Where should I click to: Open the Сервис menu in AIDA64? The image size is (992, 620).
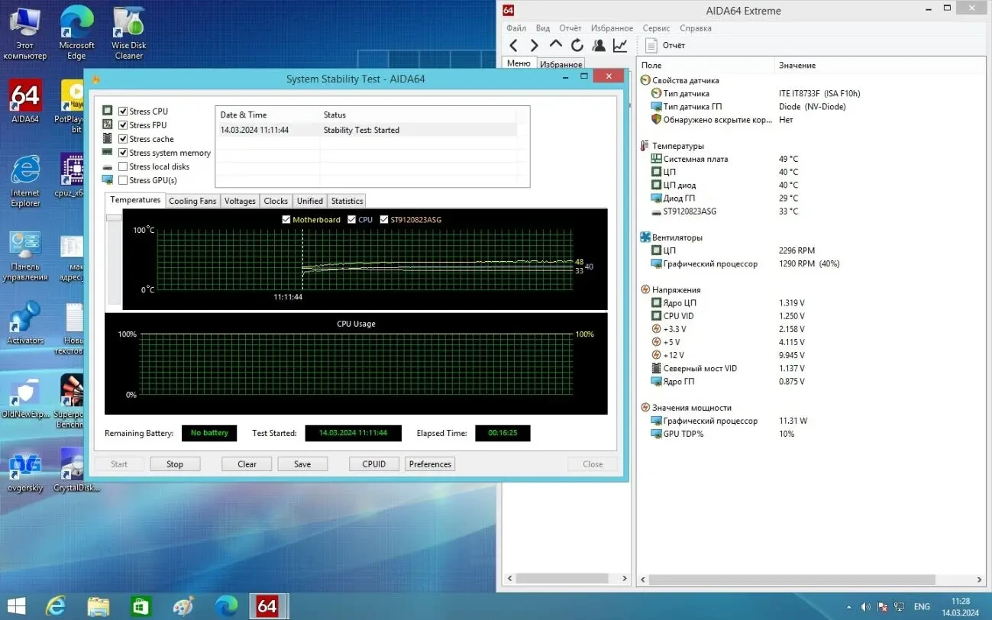point(655,27)
